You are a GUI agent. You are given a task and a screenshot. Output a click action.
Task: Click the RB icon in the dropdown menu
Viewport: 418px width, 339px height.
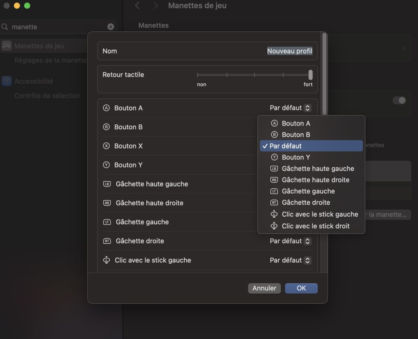(274, 180)
